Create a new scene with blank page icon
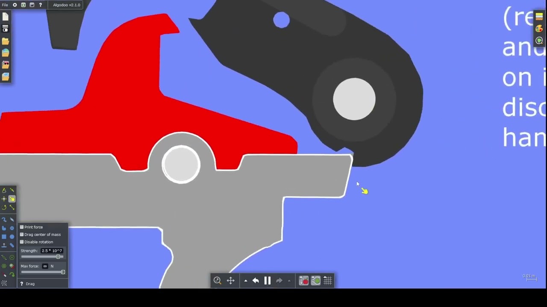The image size is (547, 307). tap(5, 17)
